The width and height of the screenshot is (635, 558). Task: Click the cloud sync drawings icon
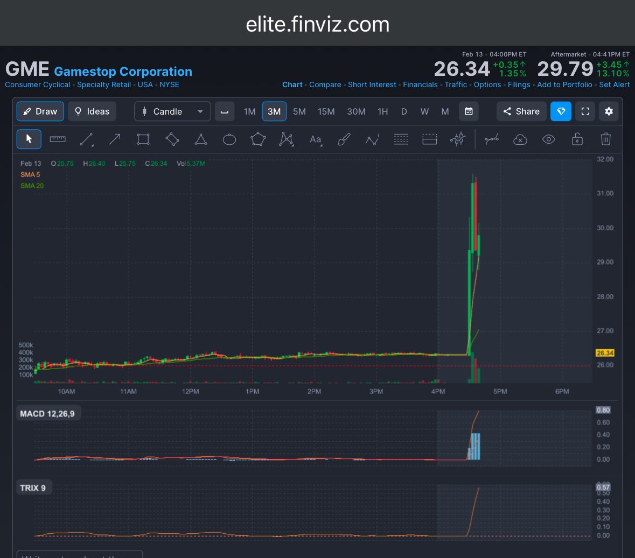pyautogui.click(x=520, y=140)
